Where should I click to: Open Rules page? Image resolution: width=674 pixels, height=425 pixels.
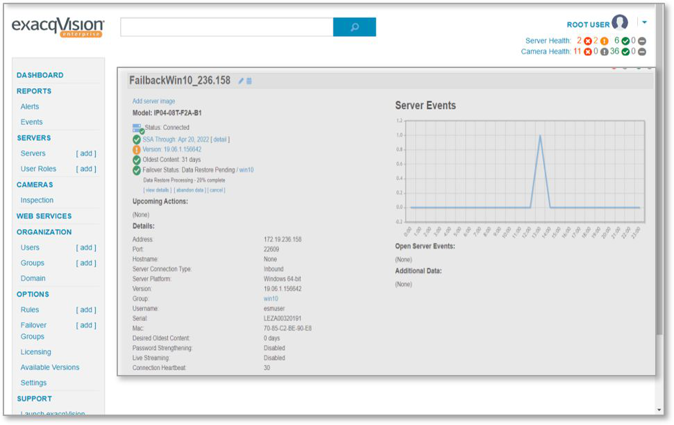(30, 310)
